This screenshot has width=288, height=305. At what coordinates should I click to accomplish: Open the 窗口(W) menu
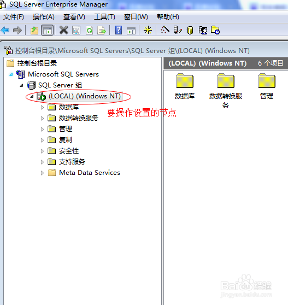[136, 17]
